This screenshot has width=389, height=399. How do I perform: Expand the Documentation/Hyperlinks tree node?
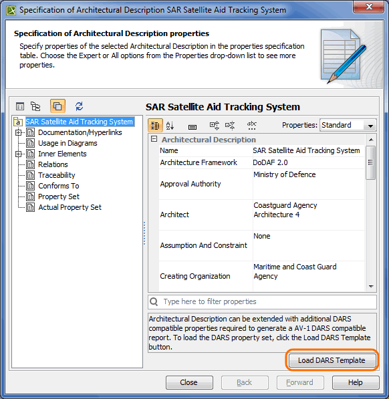coord(18,132)
